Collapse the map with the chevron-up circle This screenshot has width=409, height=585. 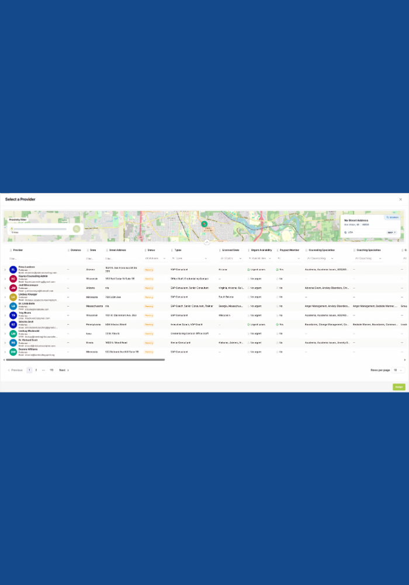(x=207, y=242)
